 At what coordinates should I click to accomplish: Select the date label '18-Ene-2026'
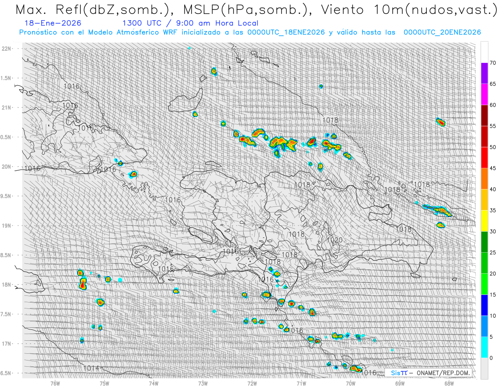click(53, 23)
